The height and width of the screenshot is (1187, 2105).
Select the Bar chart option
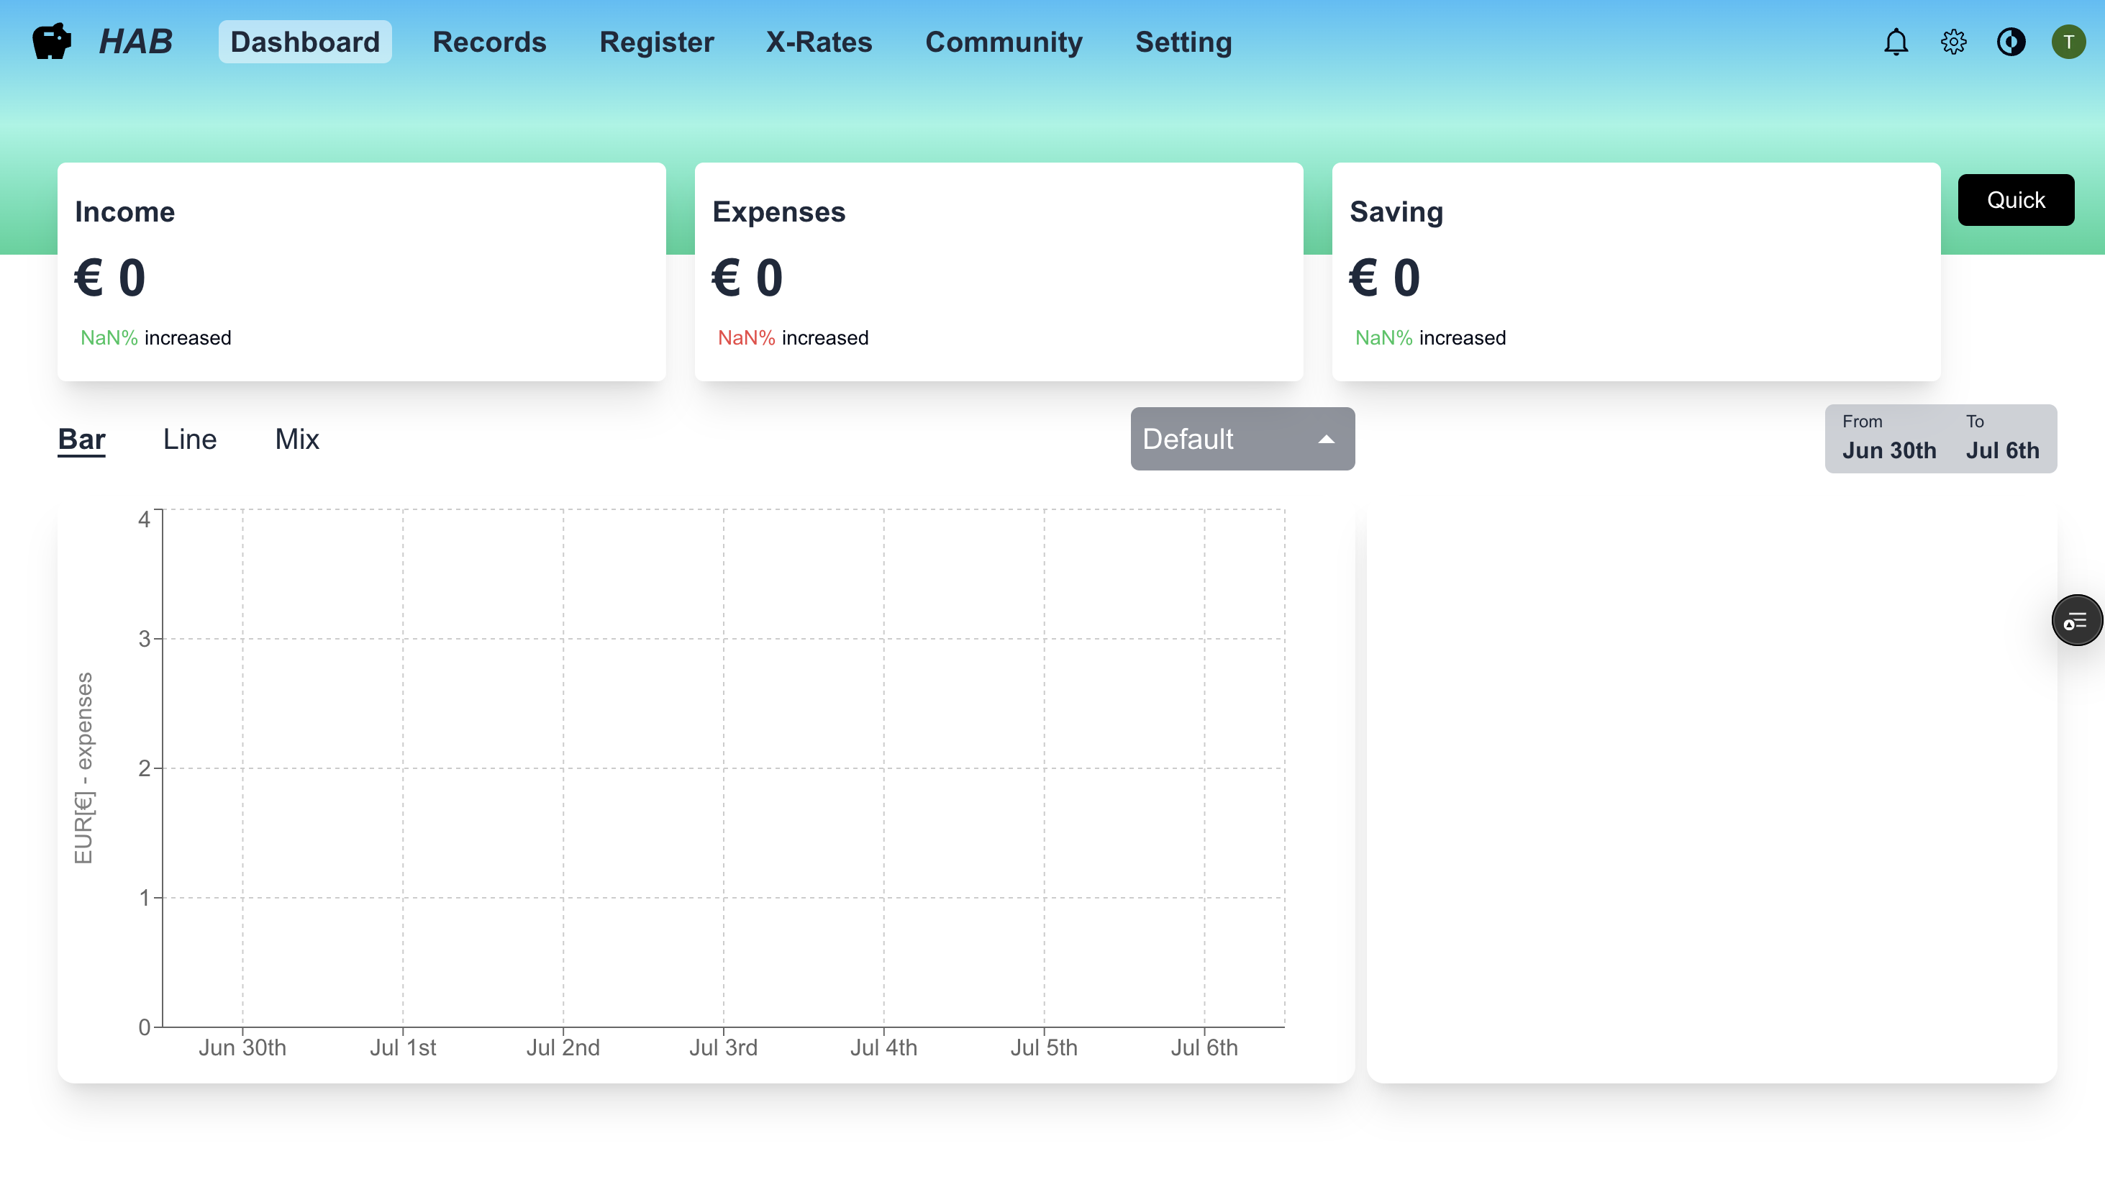pos(81,439)
